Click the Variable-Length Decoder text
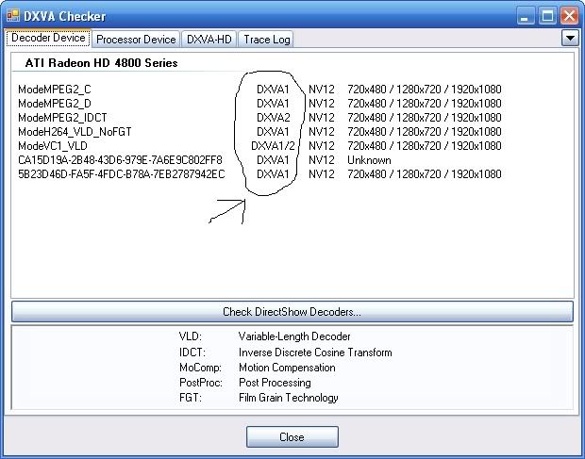Viewport: 585px width, 459px height. (x=294, y=336)
